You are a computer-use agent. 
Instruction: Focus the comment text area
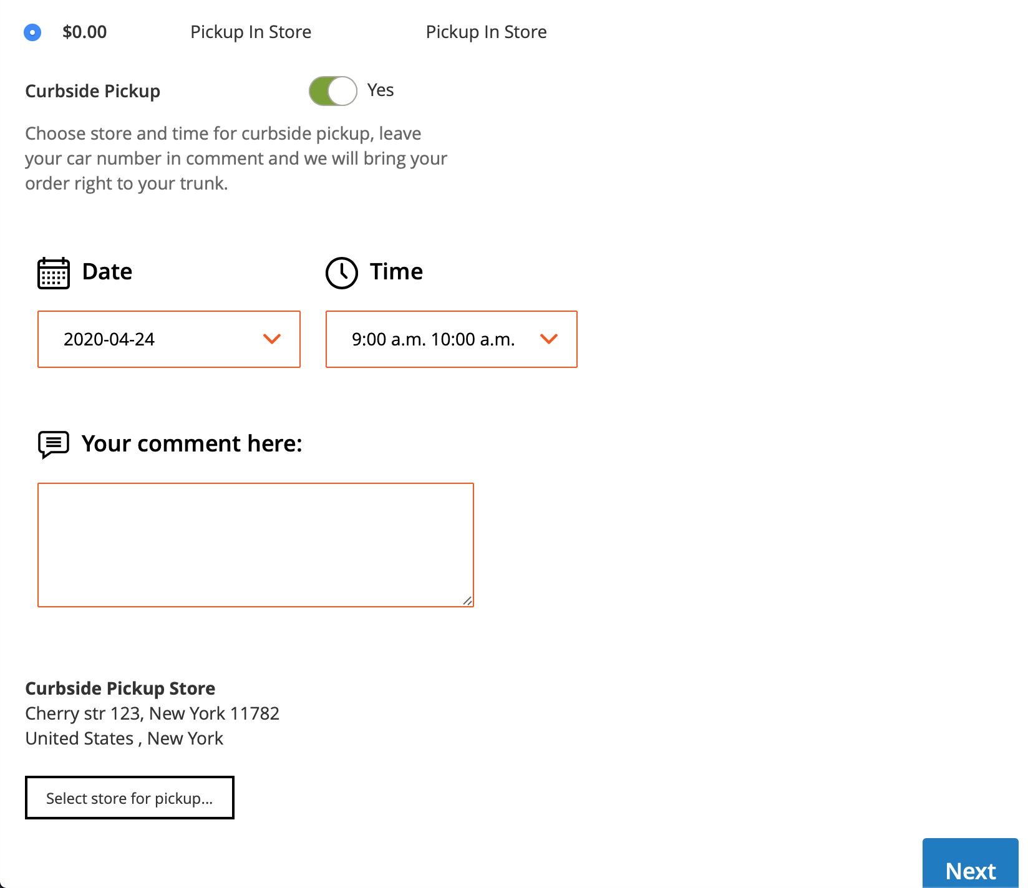pyautogui.click(x=256, y=545)
